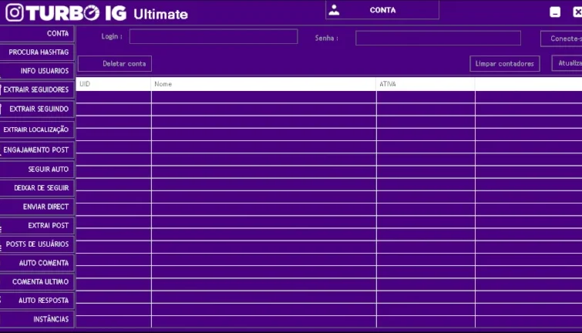
Task: Open the CONTA sidebar menu
Action: tap(37, 33)
